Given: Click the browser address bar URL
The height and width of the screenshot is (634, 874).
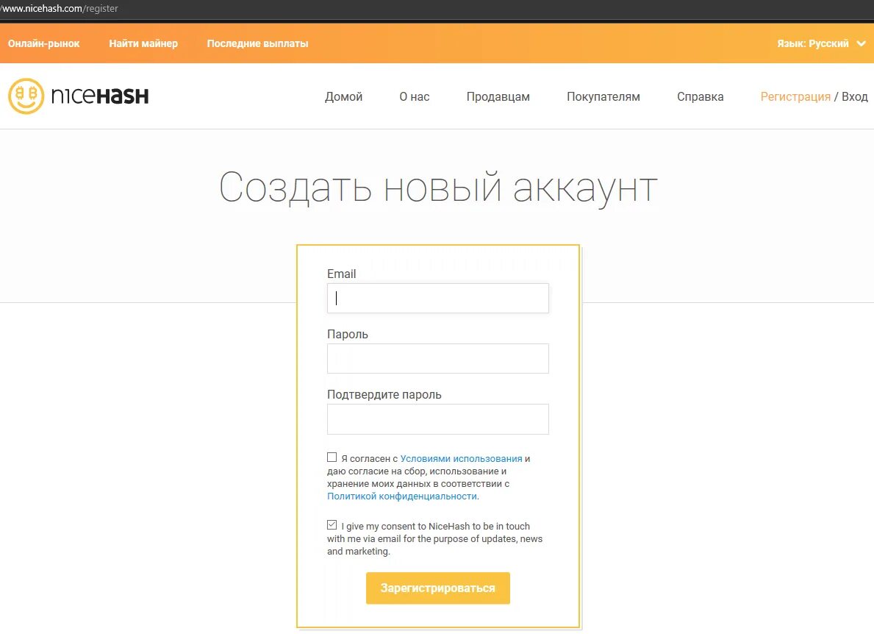Looking at the screenshot, I should coord(59,8).
